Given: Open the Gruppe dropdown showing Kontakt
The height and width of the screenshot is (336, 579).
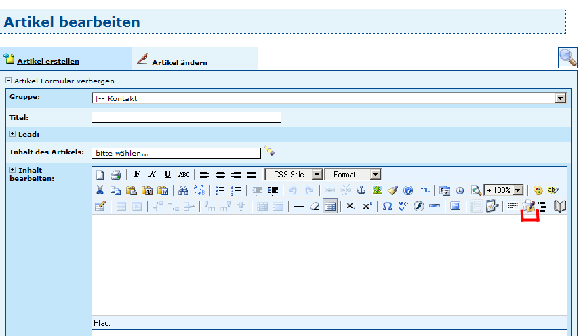Looking at the screenshot, I should click(x=328, y=98).
